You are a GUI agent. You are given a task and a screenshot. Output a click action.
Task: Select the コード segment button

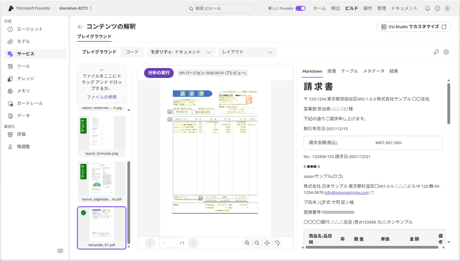pyautogui.click(x=132, y=52)
